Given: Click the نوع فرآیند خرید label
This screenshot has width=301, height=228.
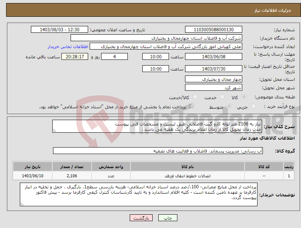Looking at the screenshot, I should [x=279, y=106].
